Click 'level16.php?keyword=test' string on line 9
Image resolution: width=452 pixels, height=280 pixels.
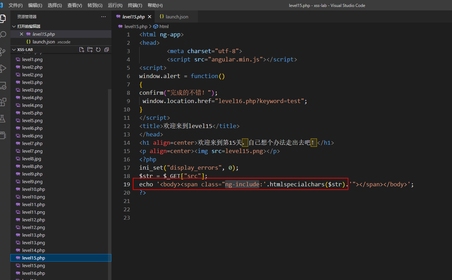261,101
